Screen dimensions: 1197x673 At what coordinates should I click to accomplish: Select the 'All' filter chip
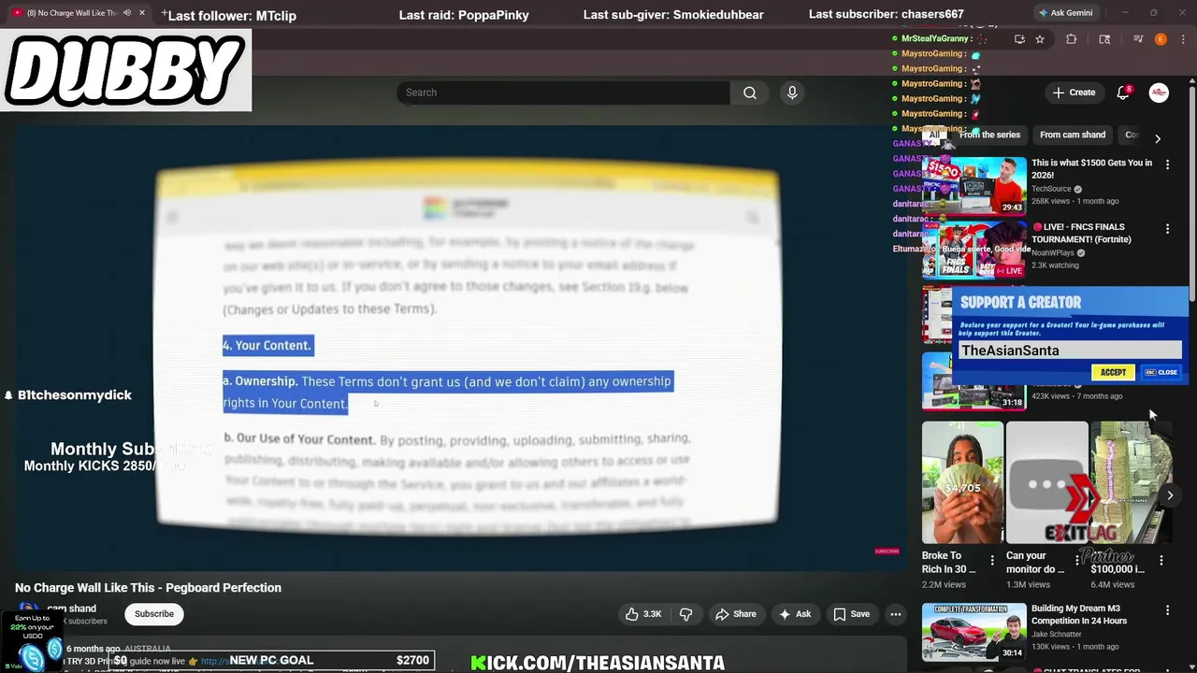pos(934,135)
